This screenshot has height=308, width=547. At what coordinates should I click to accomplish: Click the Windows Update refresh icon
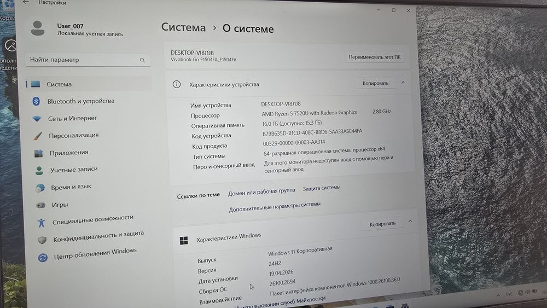click(x=43, y=258)
